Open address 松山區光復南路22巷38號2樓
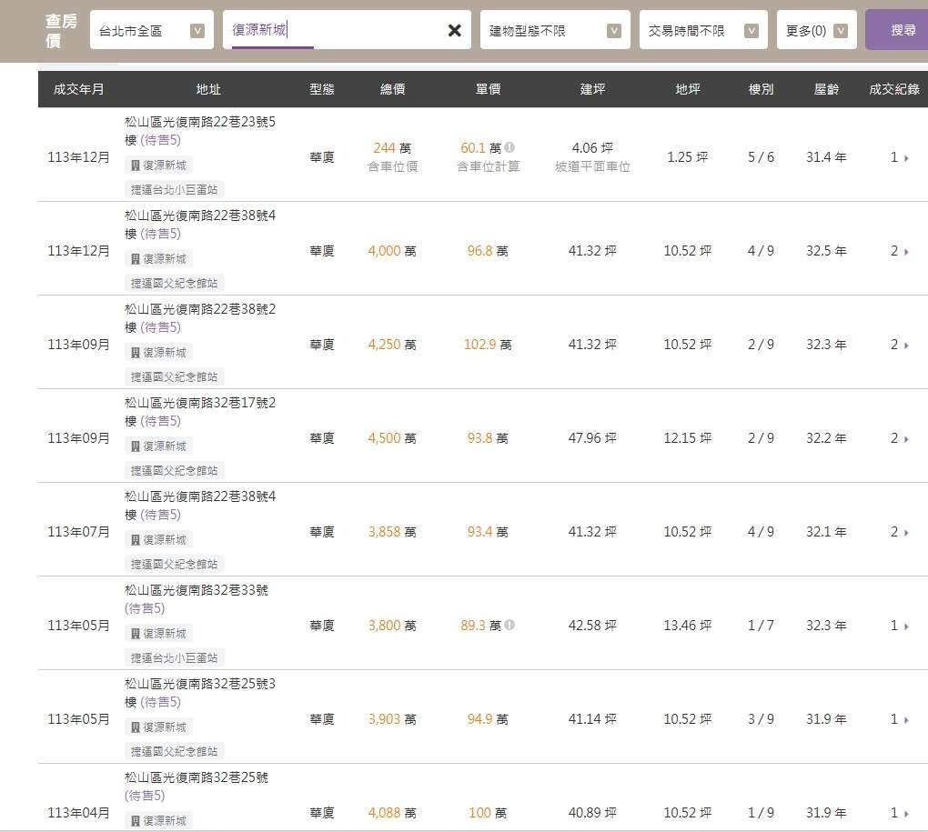The height and width of the screenshot is (832, 928). (x=200, y=318)
